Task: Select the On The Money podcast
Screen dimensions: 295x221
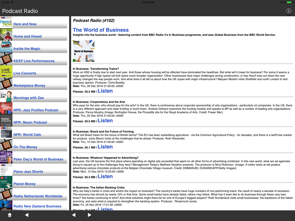Action: (x=25, y=147)
